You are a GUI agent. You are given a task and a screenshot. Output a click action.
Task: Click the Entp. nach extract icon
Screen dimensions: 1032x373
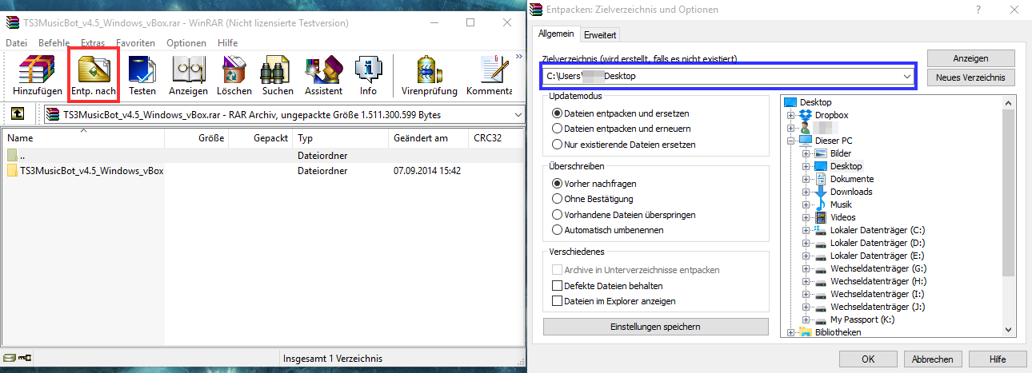coord(94,70)
